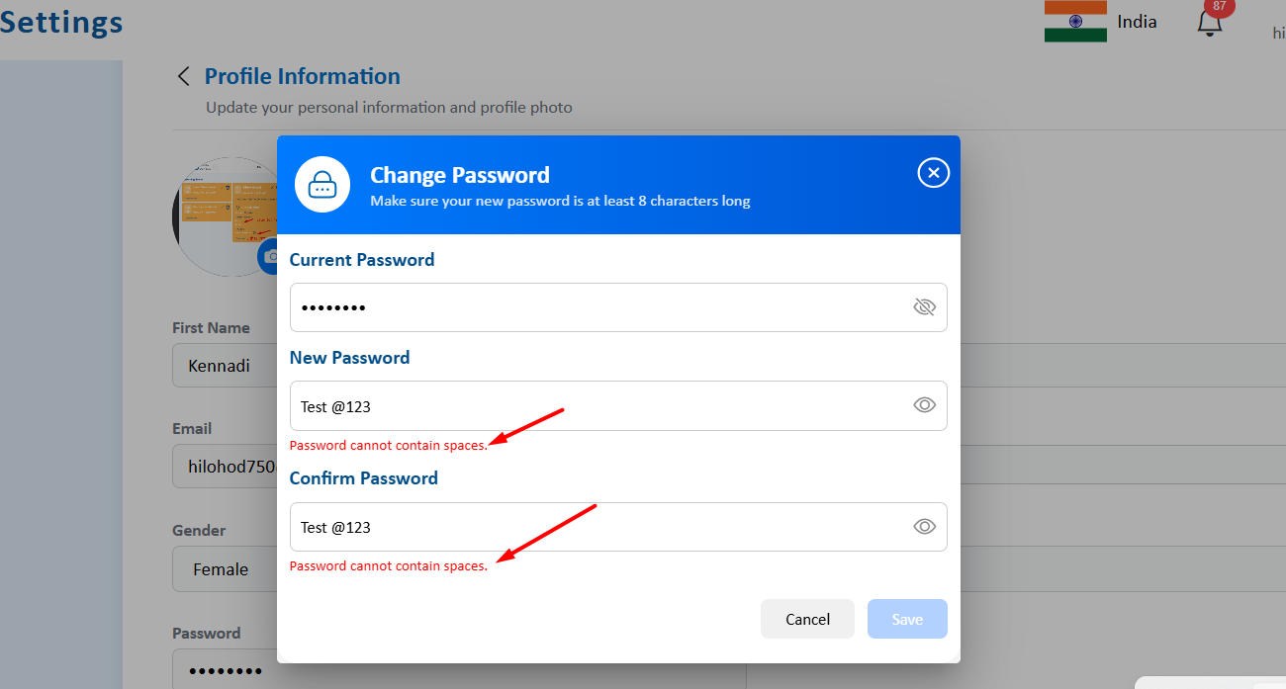Click the New Password input field

(594, 405)
